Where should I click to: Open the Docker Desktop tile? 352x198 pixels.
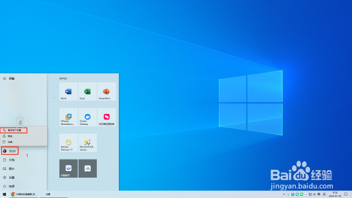point(87,117)
